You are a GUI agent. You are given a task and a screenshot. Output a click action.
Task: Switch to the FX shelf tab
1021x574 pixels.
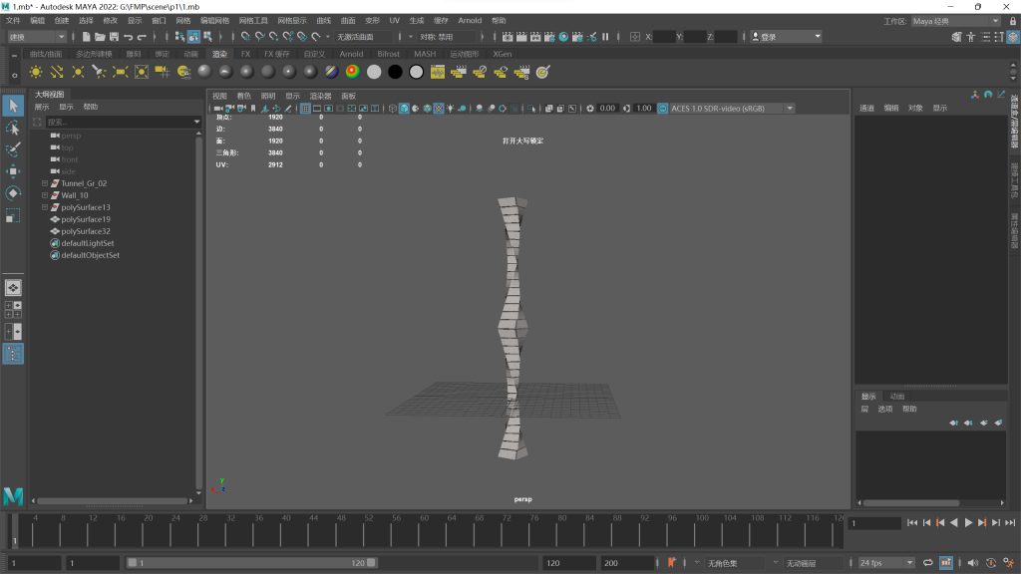(245, 54)
